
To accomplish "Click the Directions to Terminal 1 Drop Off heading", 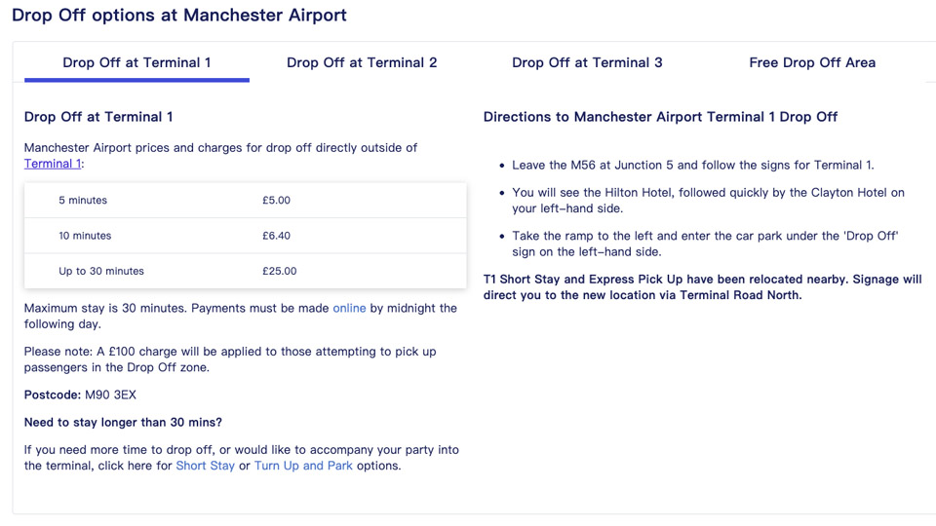I will click(x=660, y=117).
